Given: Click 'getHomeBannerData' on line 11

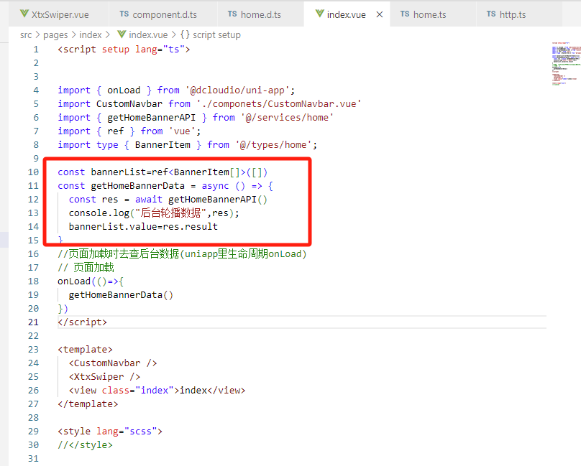Looking at the screenshot, I should [x=138, y=186].
